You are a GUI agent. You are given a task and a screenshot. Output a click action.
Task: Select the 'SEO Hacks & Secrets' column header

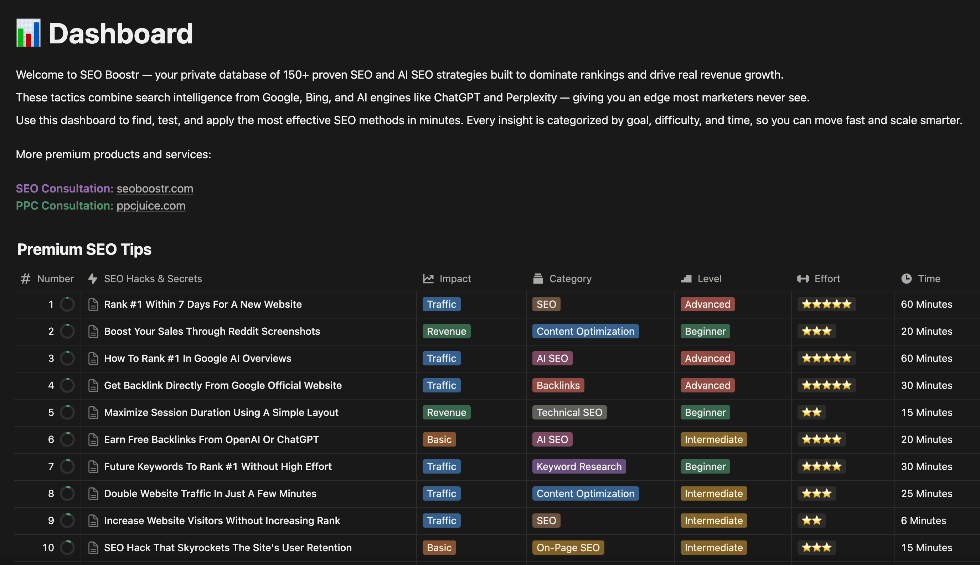153,278
